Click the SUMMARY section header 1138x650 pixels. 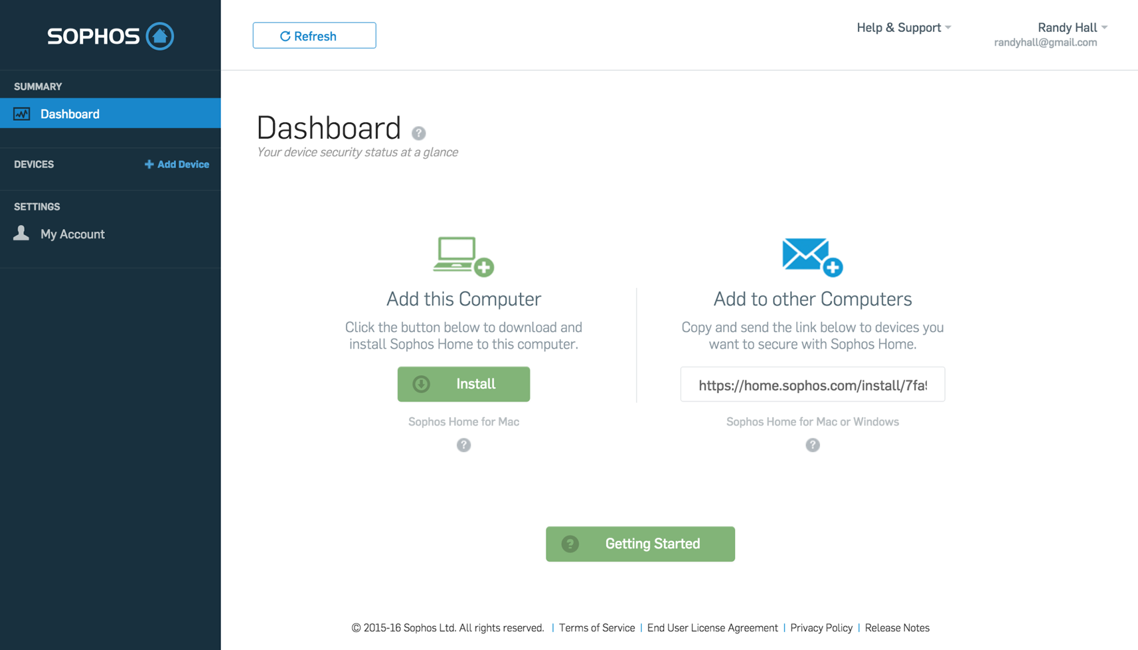point(38,87)
